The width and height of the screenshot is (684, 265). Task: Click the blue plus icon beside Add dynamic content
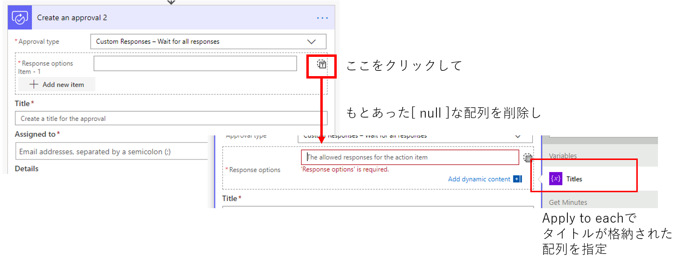coord(517,179)
